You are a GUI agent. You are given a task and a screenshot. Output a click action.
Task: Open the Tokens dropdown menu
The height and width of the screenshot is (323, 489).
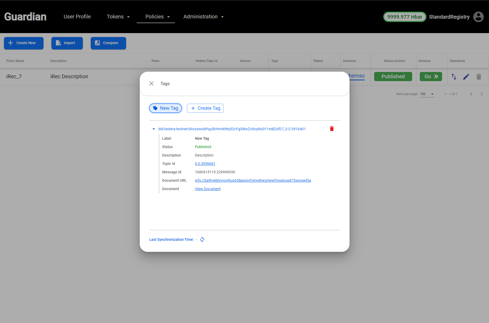(118, 17)
